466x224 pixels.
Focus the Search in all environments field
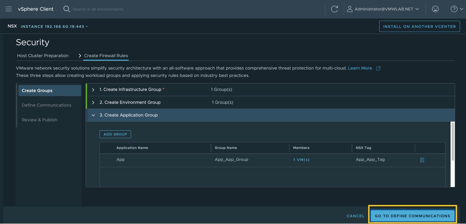pos(98,9)
